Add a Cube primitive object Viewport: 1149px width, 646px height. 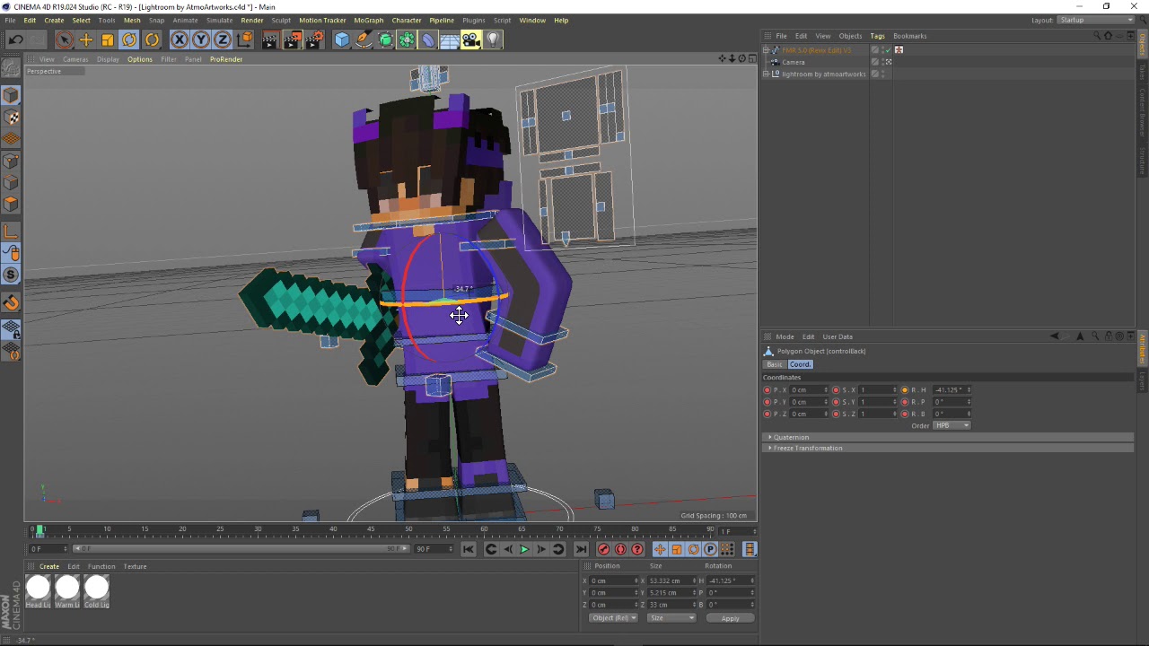pos(342,39)
